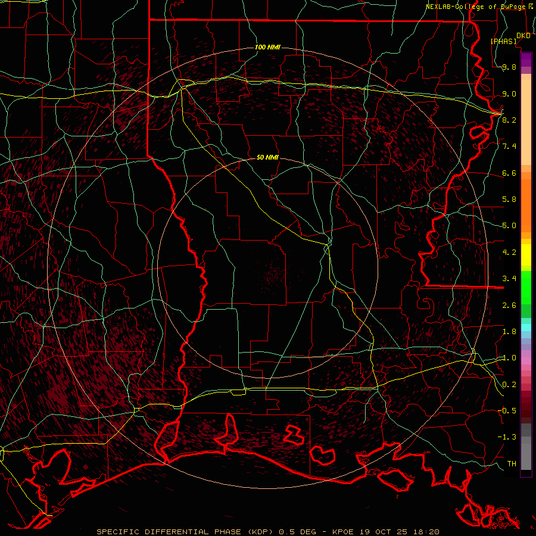Viewport: 536px width, 536px height.
Task: Select the gray band at legend bottom
Action: click(x=526, y=457)
